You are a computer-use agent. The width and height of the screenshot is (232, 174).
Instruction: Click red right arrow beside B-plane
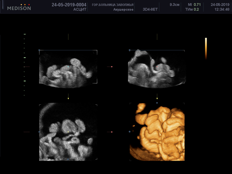(112, 67)
